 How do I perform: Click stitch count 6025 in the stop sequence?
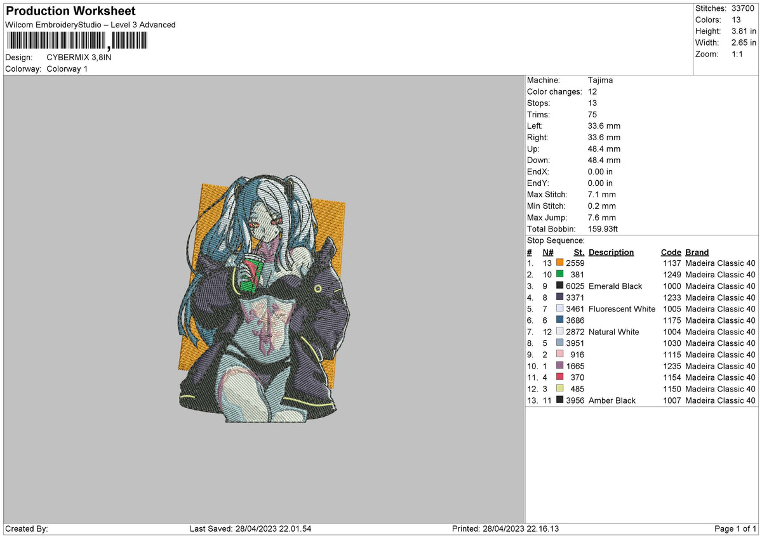tap(575, 286)
